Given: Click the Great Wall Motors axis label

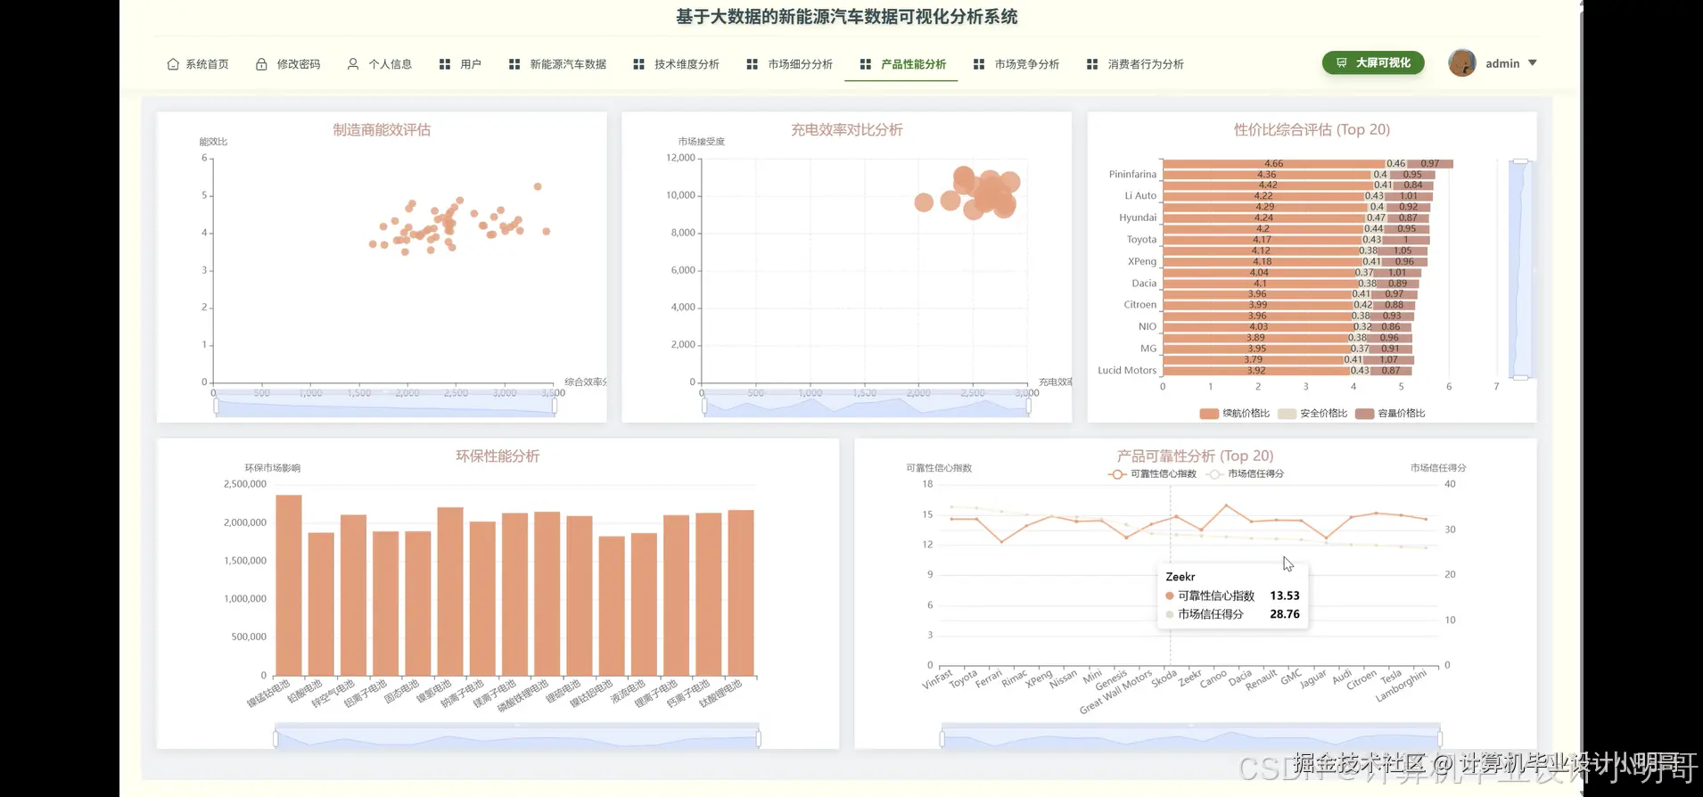Looking at the screenshot, I should [x=1116, y=693].
